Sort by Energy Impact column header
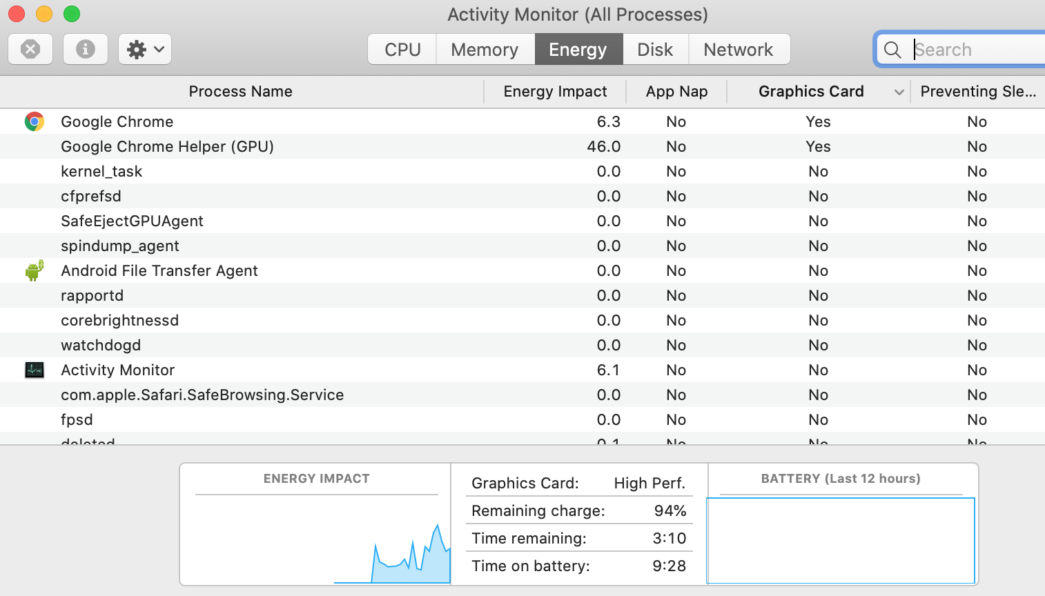This screenshot has width=1045, height=596. click(x=555, y=92)
